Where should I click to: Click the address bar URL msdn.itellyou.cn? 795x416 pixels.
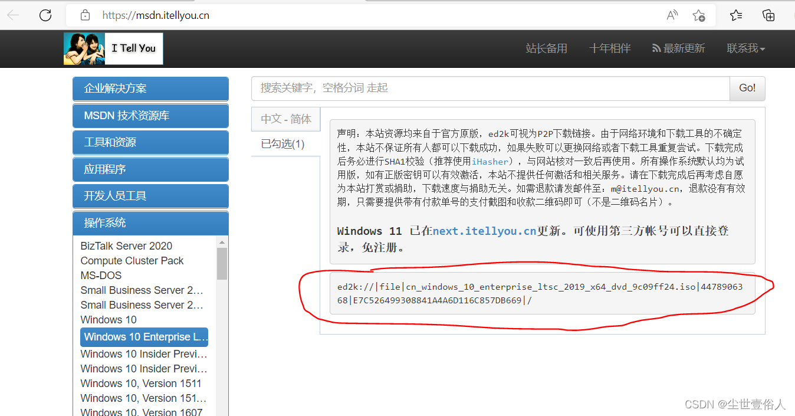click(x=156, y=15)
